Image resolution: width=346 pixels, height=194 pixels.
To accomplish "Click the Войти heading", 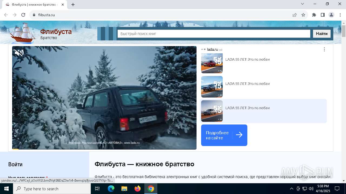I will click(15, 164).
